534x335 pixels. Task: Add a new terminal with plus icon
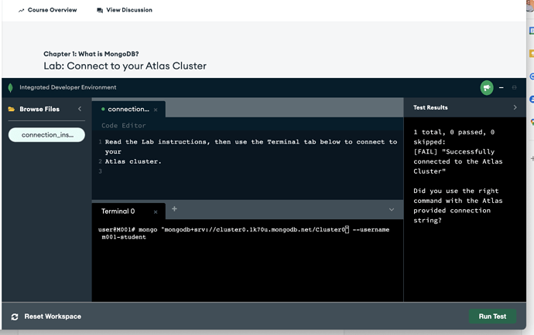pos(174,209)
